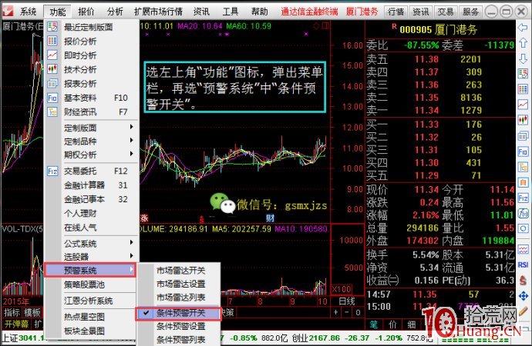532x346 pixels.
Task: Click the realtime line chart icon in the right sidebar
Action: (x=523, y=105)
